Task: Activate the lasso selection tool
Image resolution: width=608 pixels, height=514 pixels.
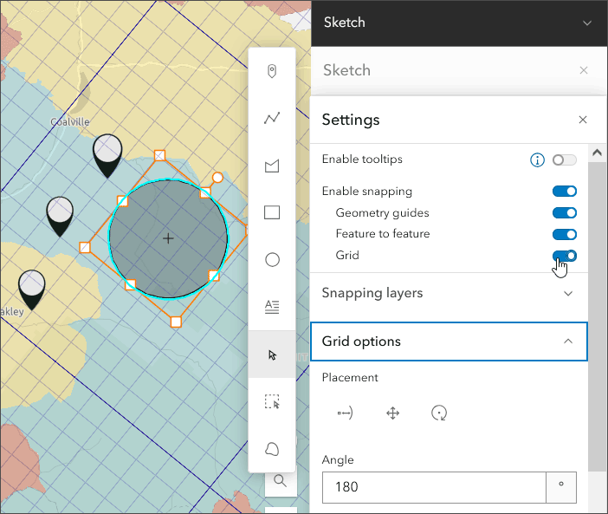Action: [x=272, y=449]
